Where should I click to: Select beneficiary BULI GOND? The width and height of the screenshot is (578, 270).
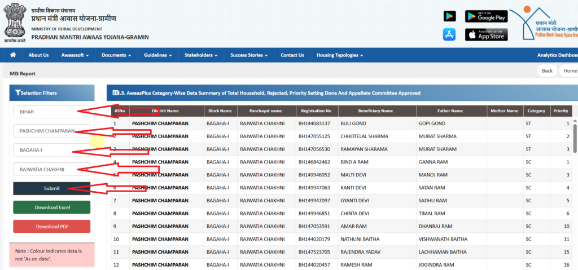pos(353,123)
